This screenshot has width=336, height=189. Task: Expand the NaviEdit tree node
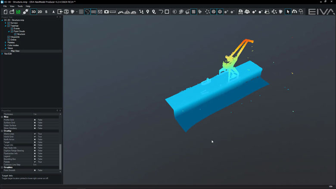2,54
